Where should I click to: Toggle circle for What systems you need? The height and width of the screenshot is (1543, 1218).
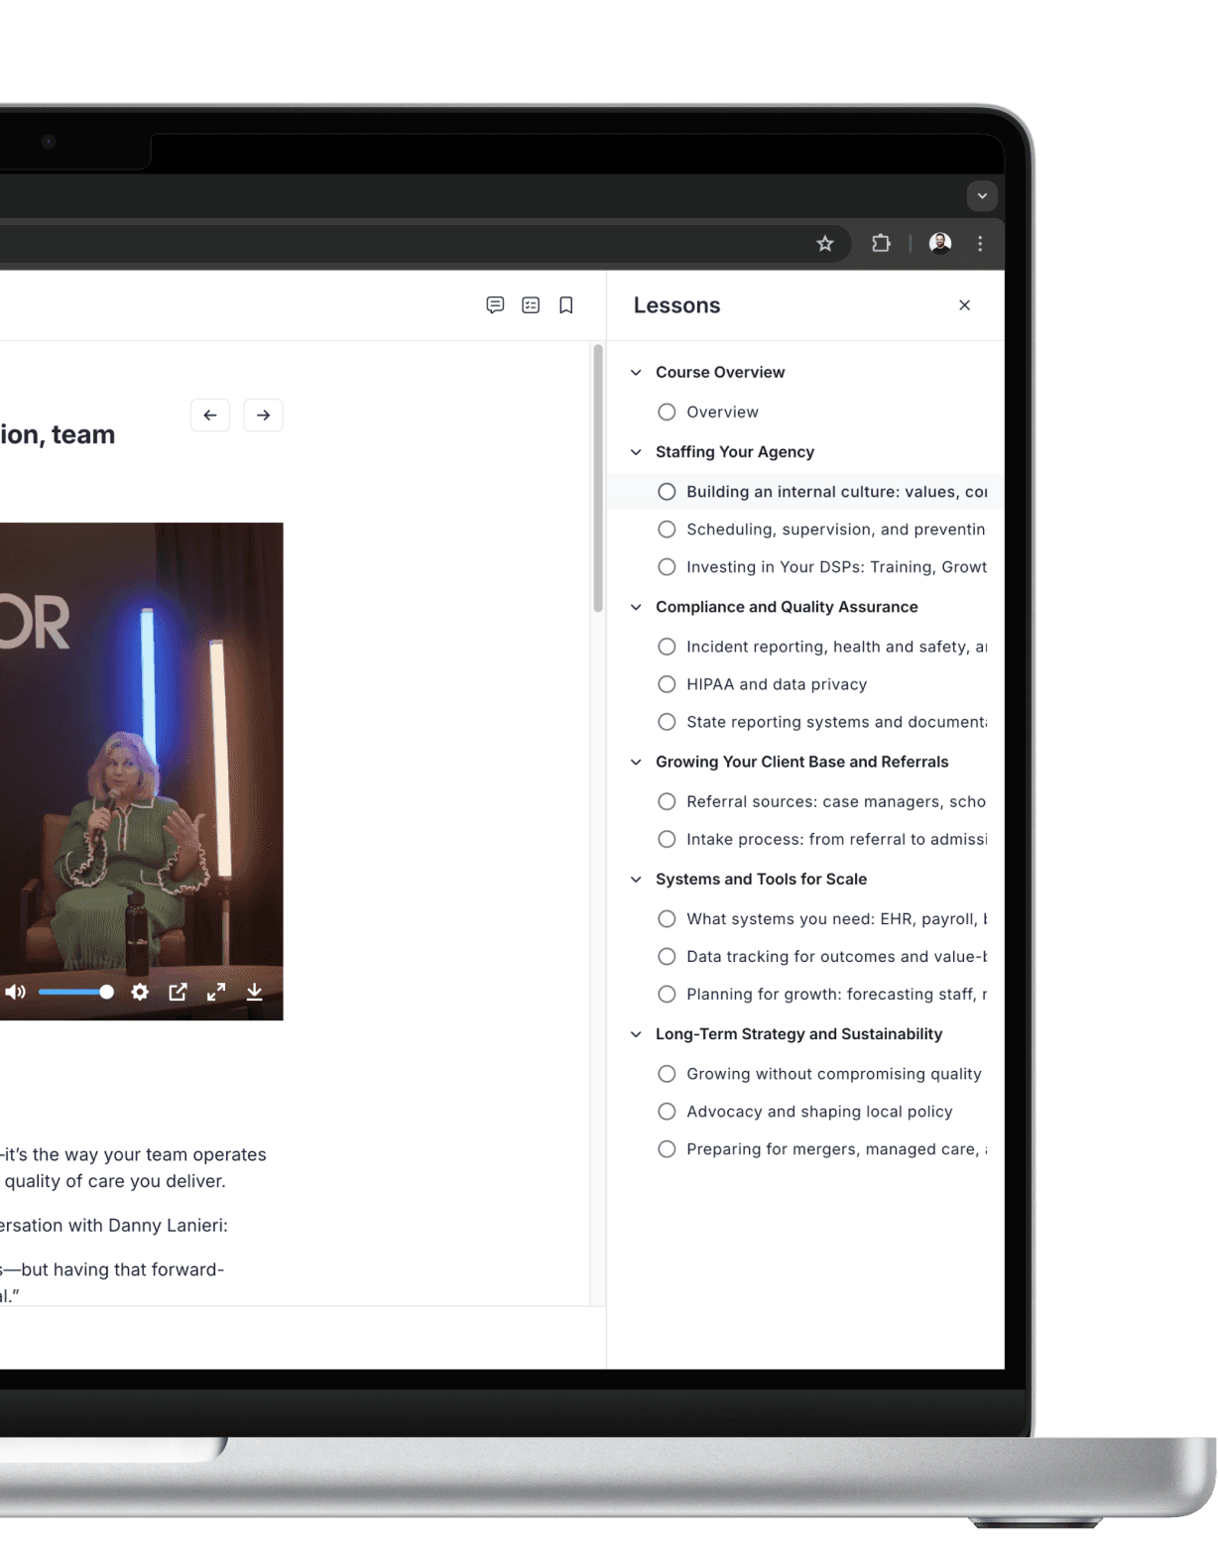667,919
